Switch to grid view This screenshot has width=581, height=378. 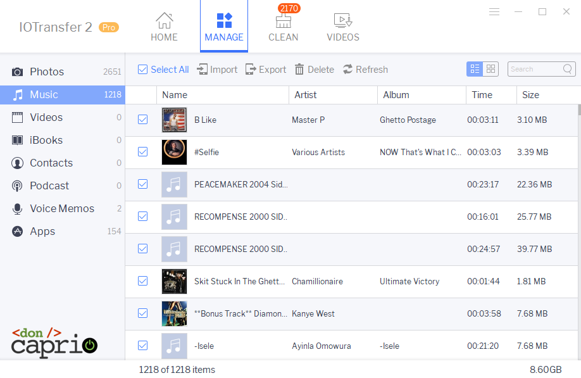coord(490,69)
